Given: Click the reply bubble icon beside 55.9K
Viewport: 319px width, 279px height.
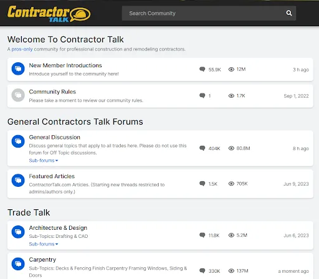Looking at the screenshot, I should tap(202, 69).
